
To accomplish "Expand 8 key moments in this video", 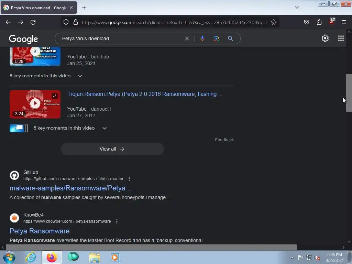I will click(46, 76).
